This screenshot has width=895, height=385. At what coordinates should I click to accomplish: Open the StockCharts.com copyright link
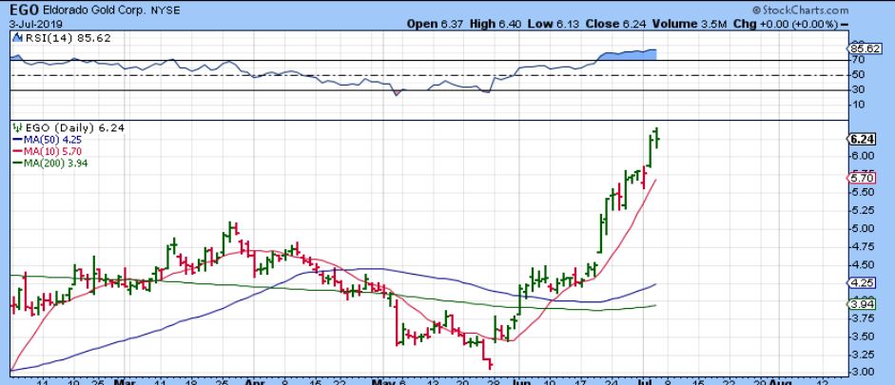(x=800, y=10)
